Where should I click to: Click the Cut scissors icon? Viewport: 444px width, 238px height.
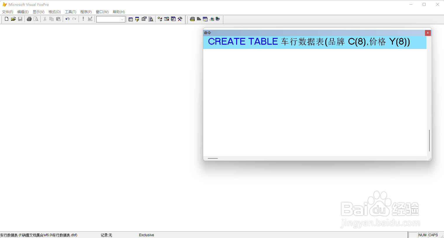tap(45, 19)
